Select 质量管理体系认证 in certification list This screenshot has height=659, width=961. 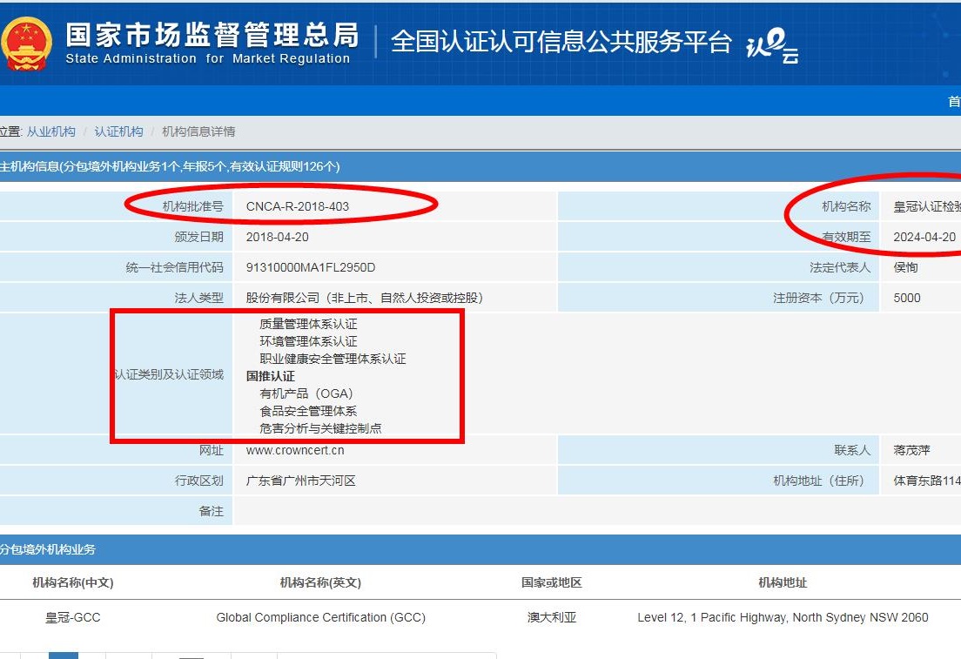(x=308, y=324)
